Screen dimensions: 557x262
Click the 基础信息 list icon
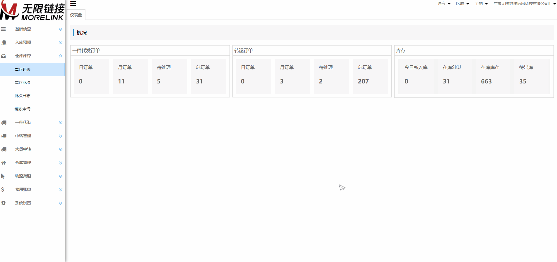[x=3, y=29]
